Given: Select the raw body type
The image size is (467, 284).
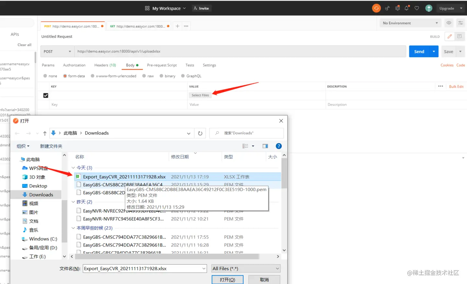Looking at the screenshot, I should [x=144, y=76].
